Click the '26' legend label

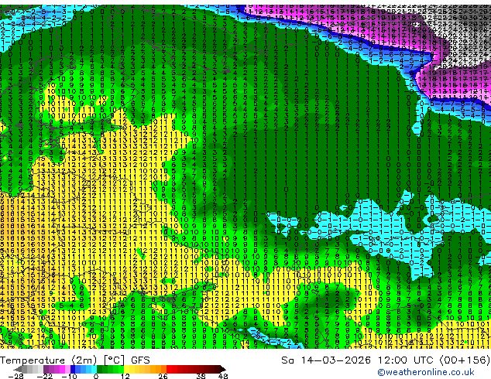pos(163,376)
